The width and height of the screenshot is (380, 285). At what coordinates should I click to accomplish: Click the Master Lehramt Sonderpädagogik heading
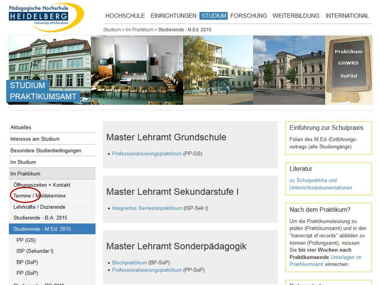click(176, 246)
